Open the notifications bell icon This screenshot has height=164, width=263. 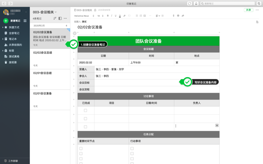[196, 3]
